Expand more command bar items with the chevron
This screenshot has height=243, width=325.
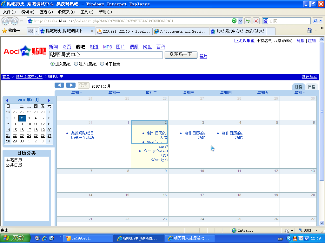click(322, 28)
